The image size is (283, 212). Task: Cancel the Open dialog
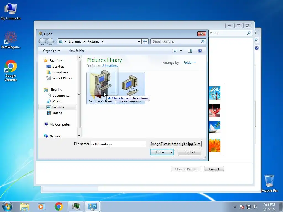(190, 152)
